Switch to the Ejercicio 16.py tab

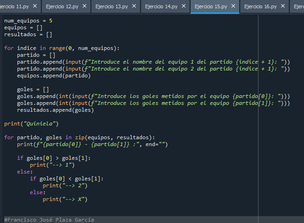point(260,6)
